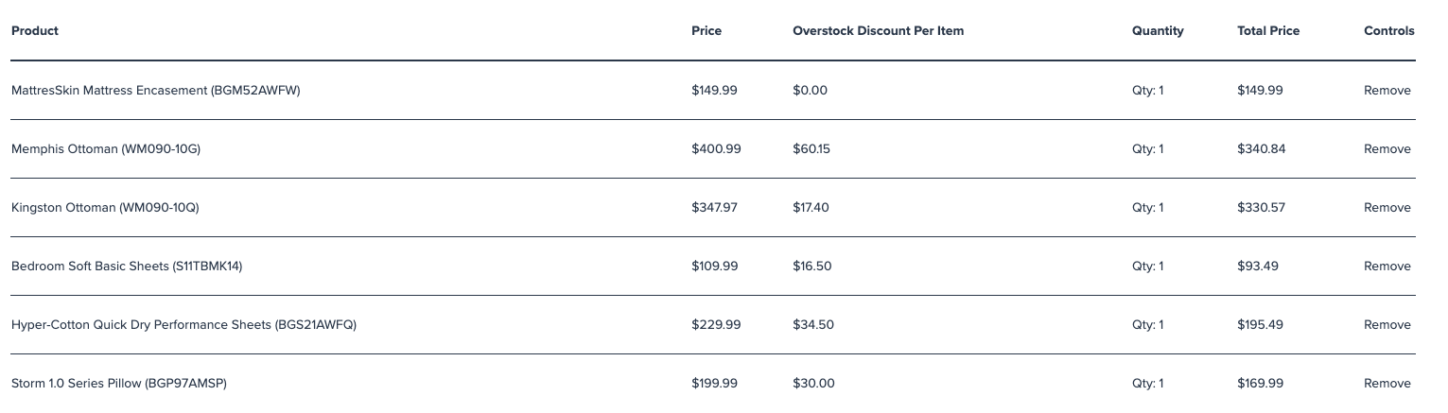Click the Product column header
This screenshot has height=413, width=1448.
coord(35,31)
